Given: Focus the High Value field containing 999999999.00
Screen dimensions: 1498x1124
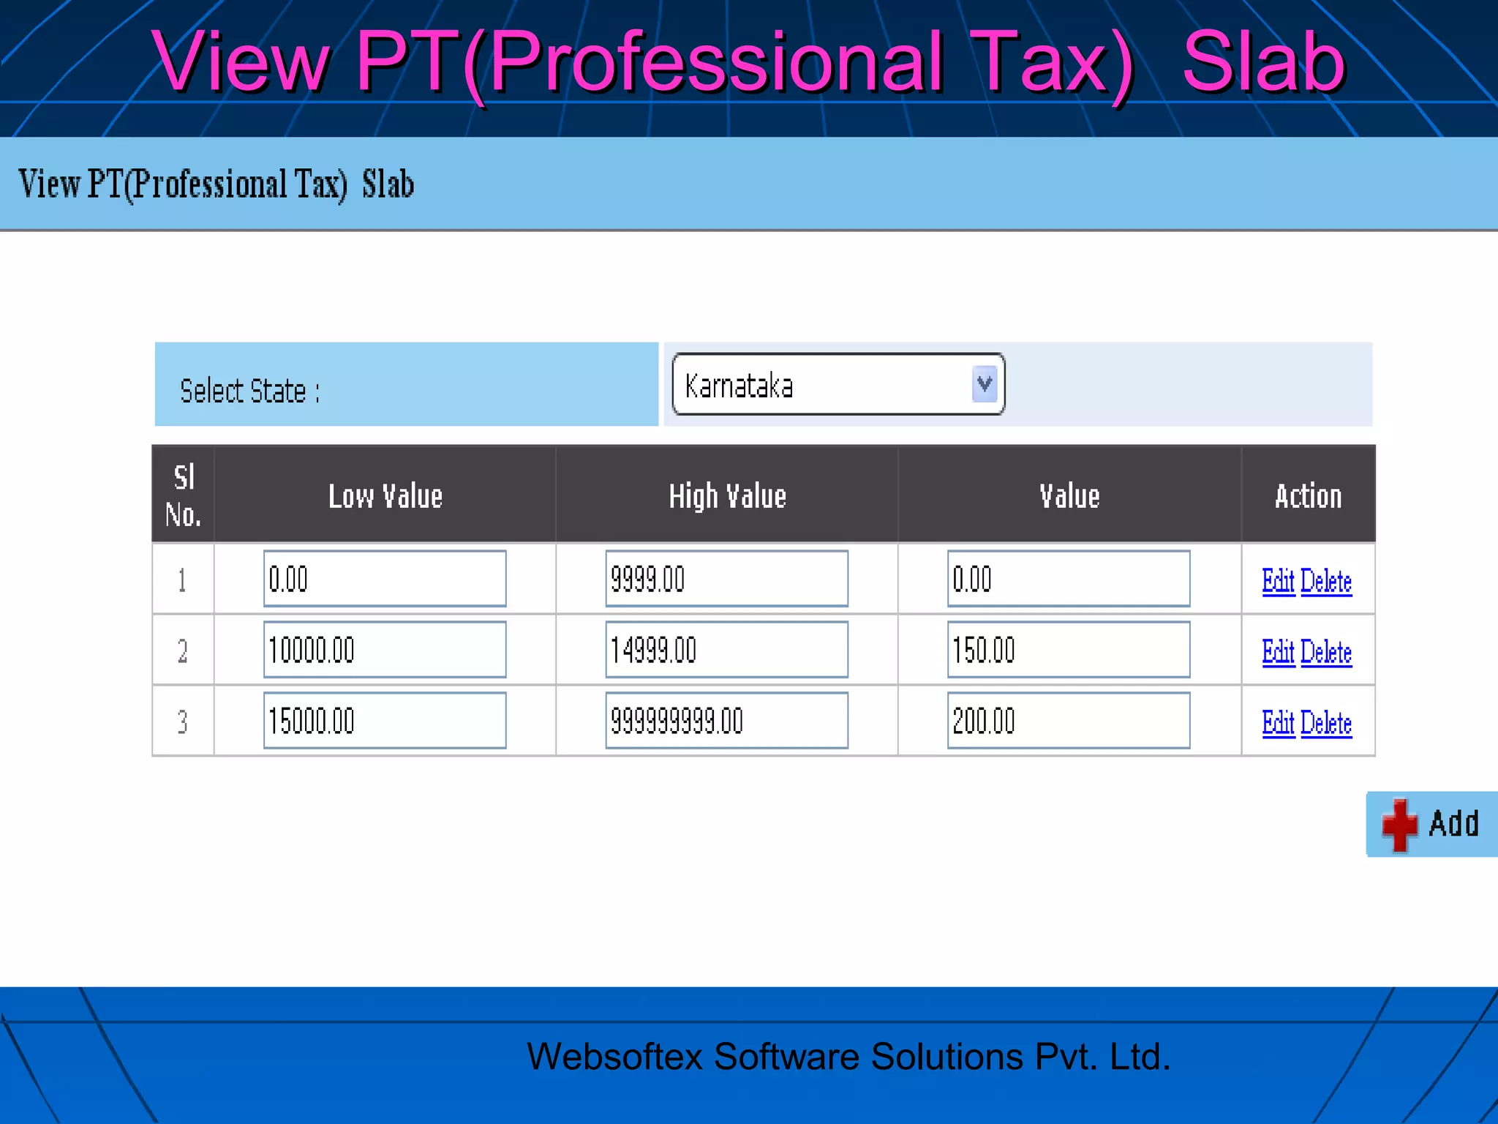Looking at the screenshot, I should coord(726,721).
